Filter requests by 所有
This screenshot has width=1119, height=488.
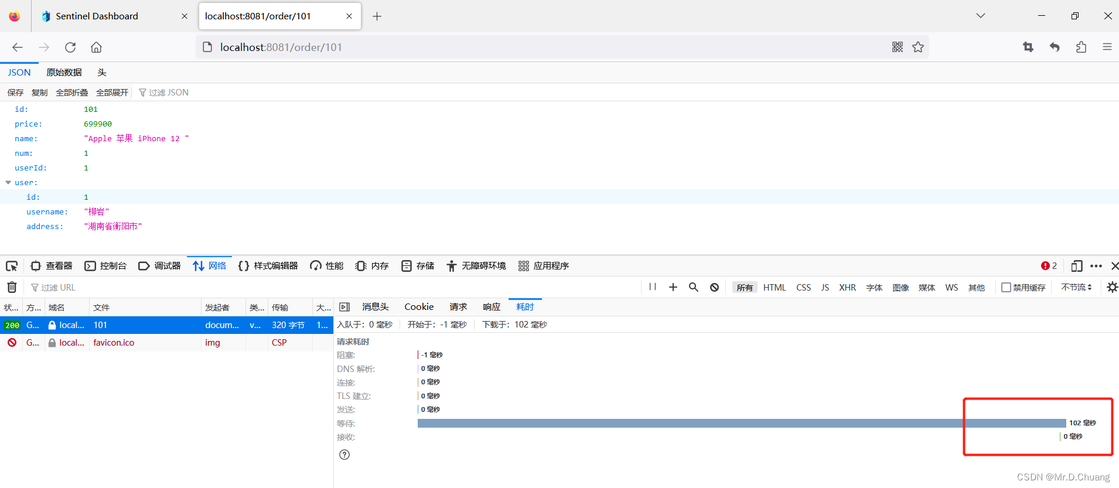tap(745, 288)
